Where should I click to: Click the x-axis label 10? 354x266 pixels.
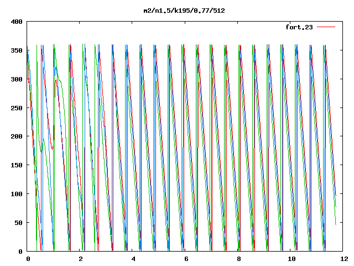(291, 259)
